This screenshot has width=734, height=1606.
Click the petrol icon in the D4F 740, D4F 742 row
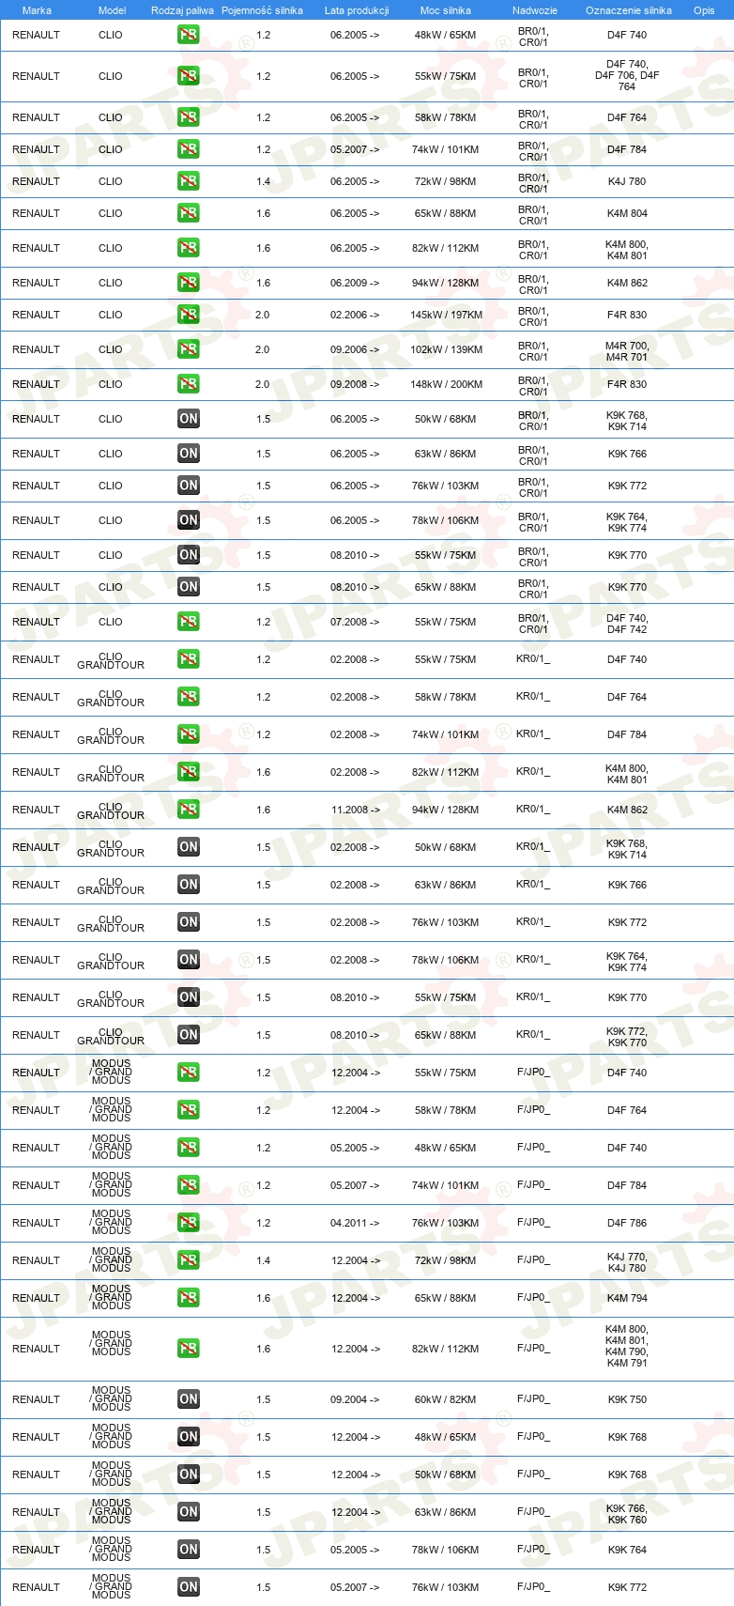click(x=188, y=622)
